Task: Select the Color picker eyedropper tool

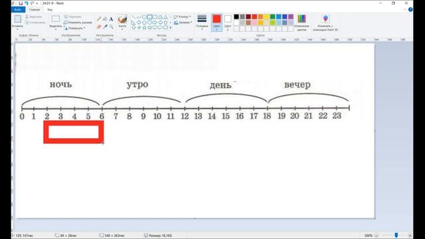Action: tap(105, 27)
